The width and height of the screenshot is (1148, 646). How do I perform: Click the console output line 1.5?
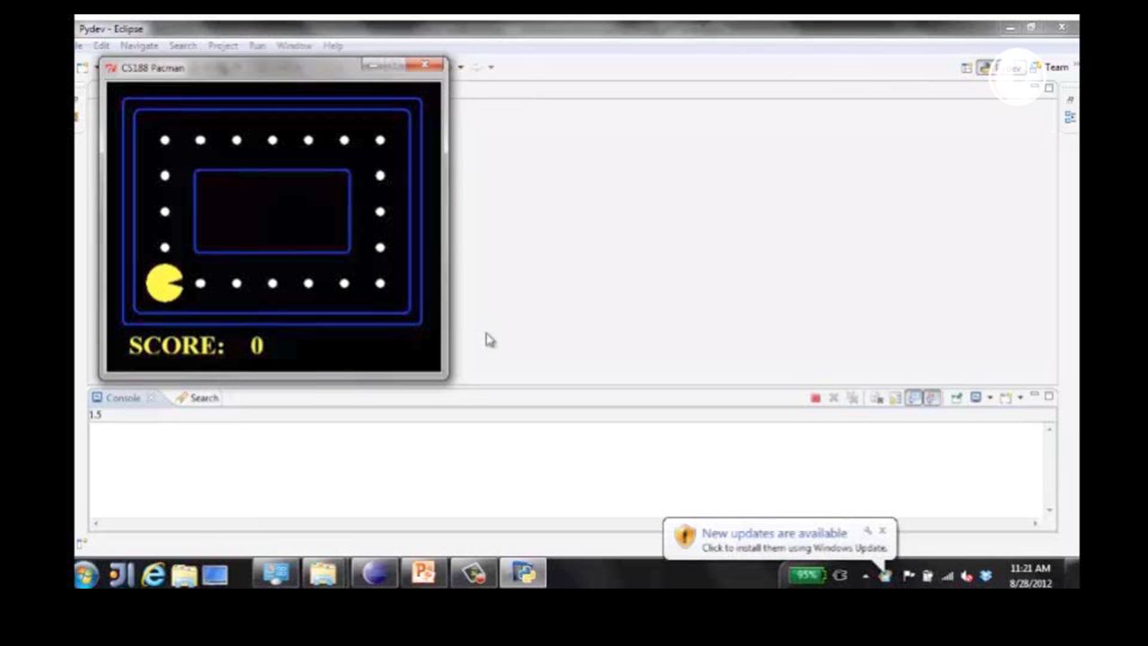point(95,415)
